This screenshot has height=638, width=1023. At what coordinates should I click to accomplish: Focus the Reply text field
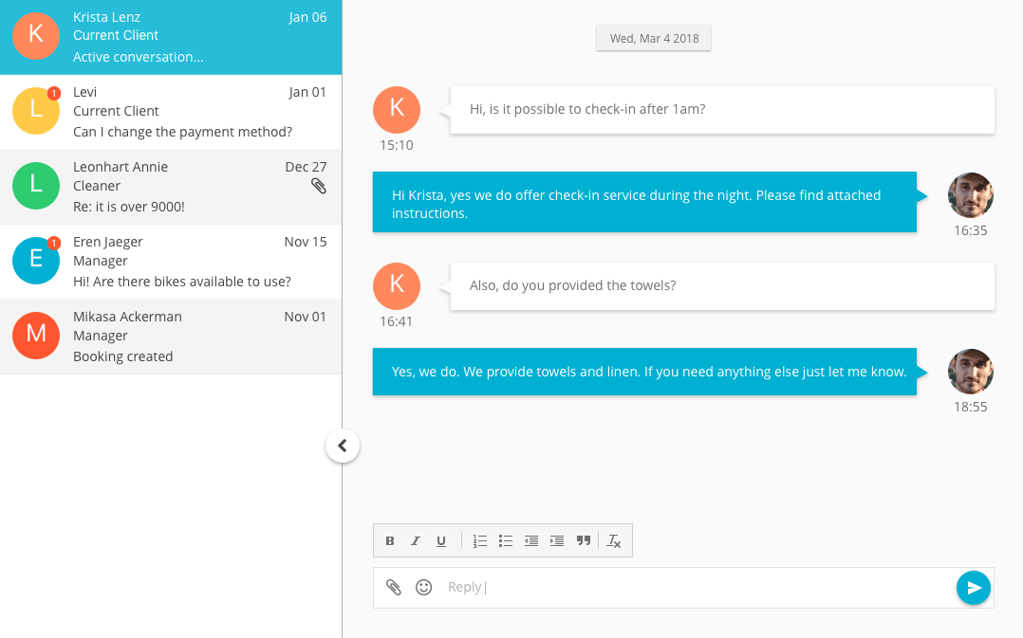pyautogui.click(x=683, y=587)
